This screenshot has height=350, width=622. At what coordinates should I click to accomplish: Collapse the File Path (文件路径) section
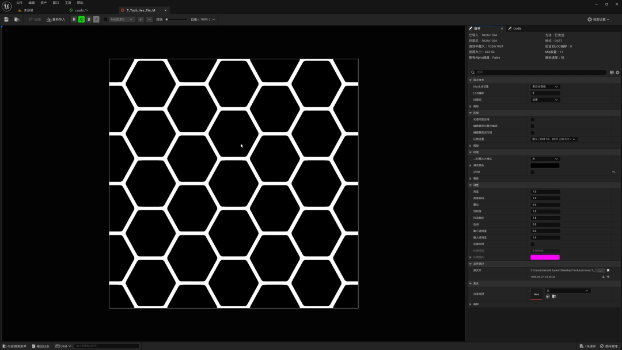(471, 264)
